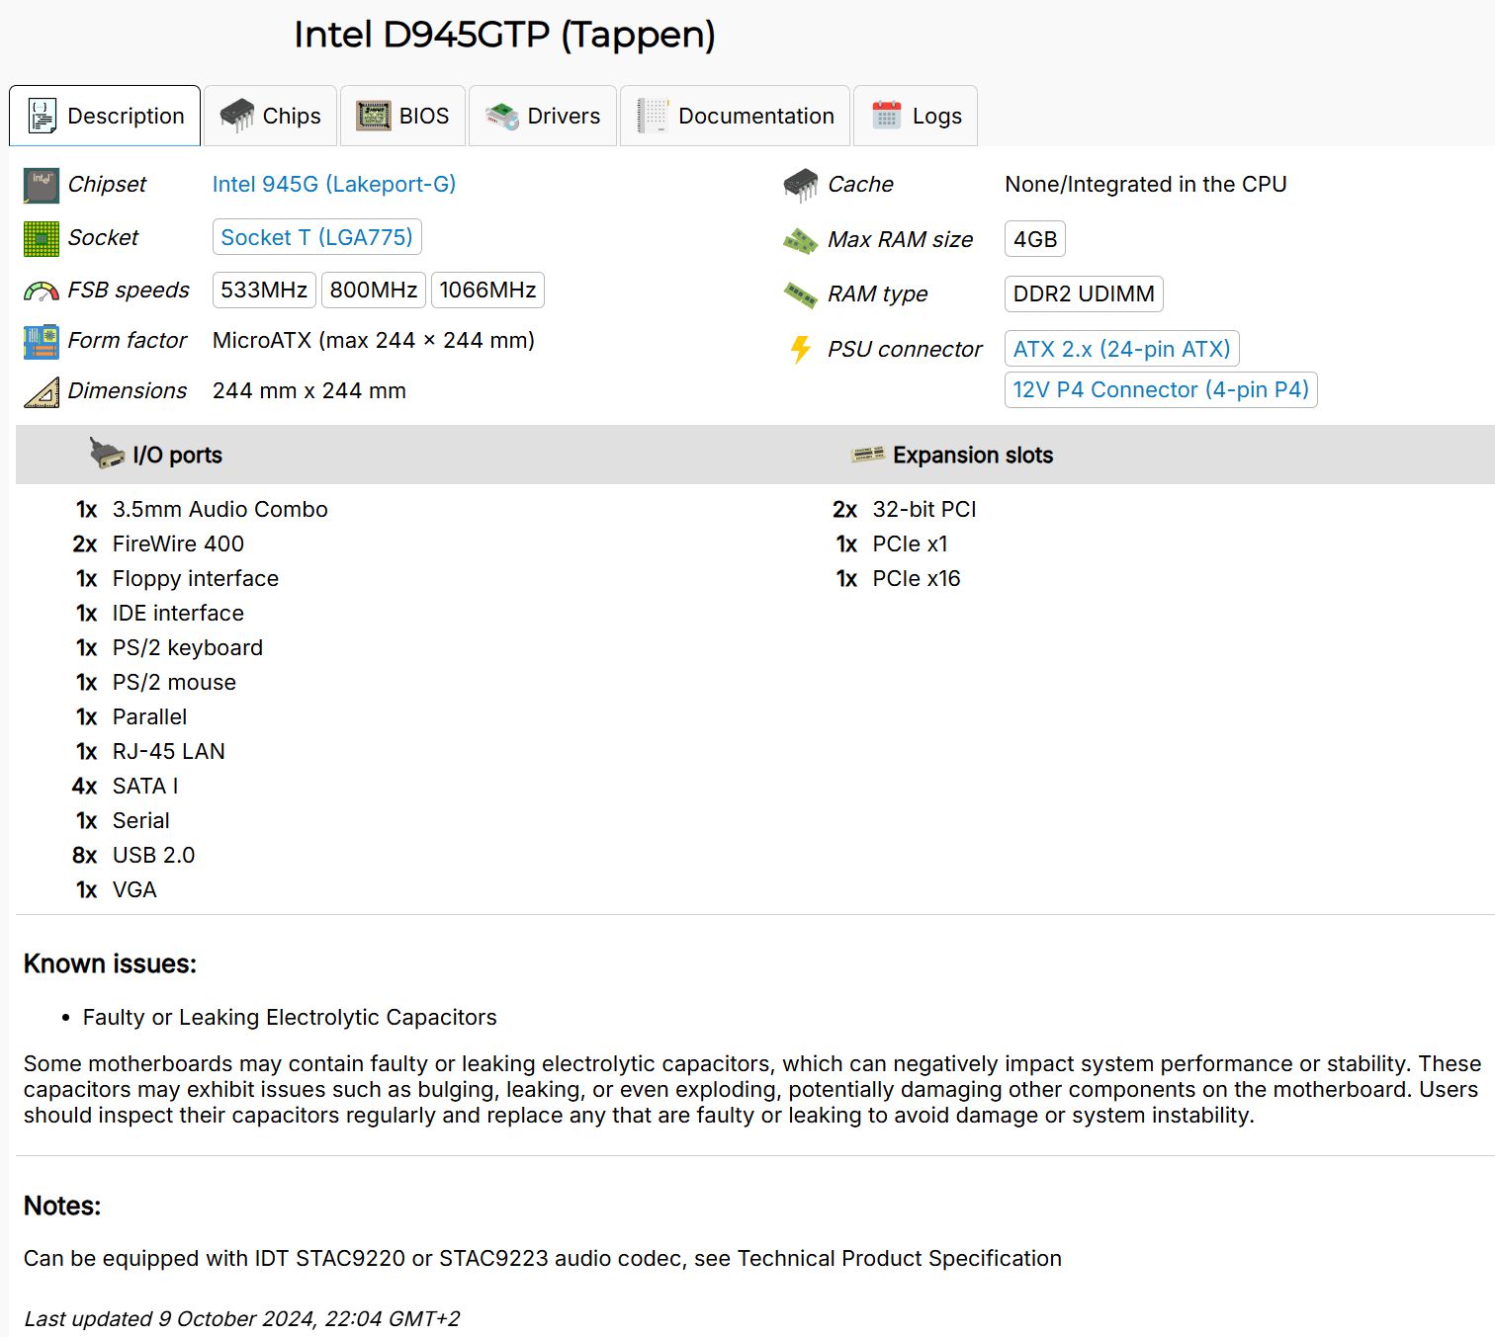Screen dimensions: 1495x1337
Task: Click the 12V P4 Connector link
Action: [1160, 389]
